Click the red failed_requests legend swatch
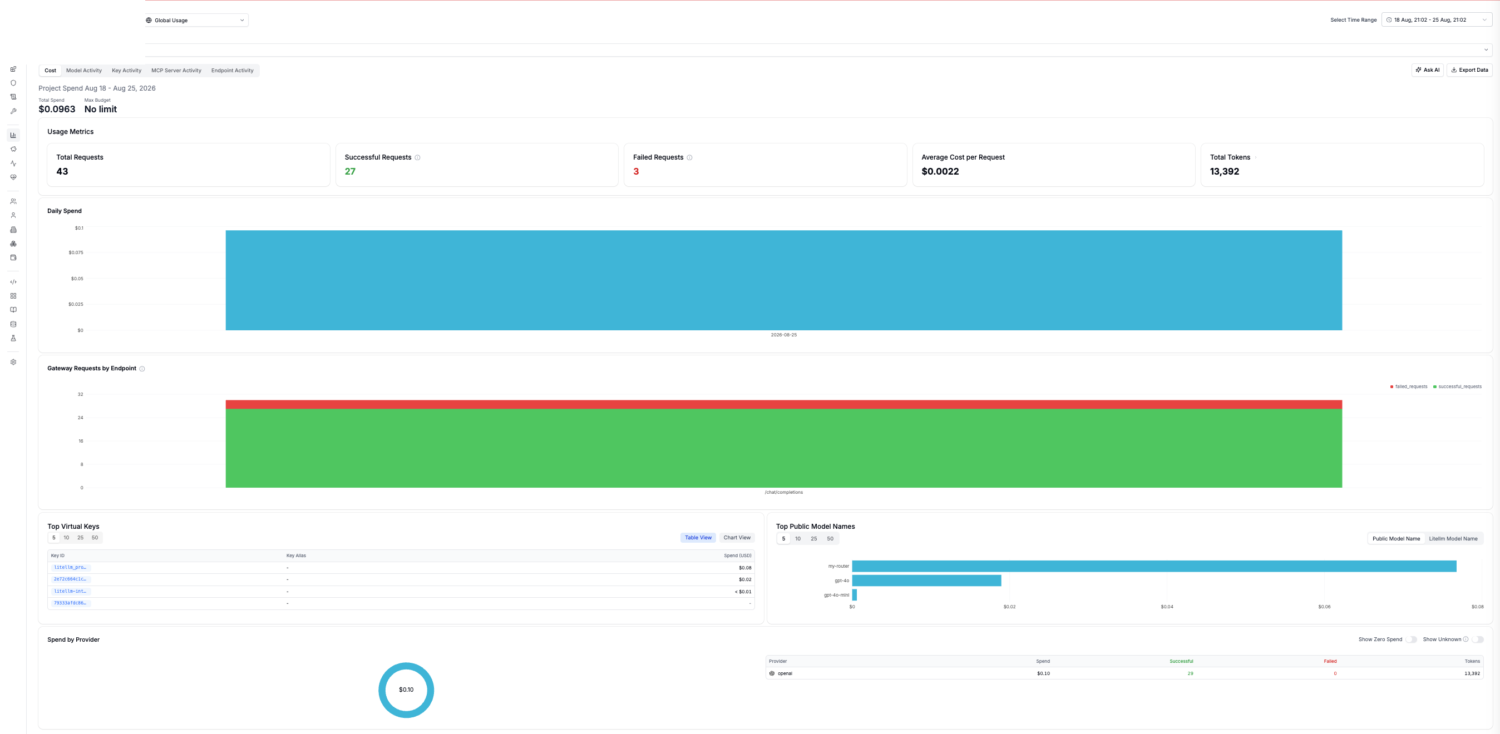1500x734 pixels. pos(1392,387)
